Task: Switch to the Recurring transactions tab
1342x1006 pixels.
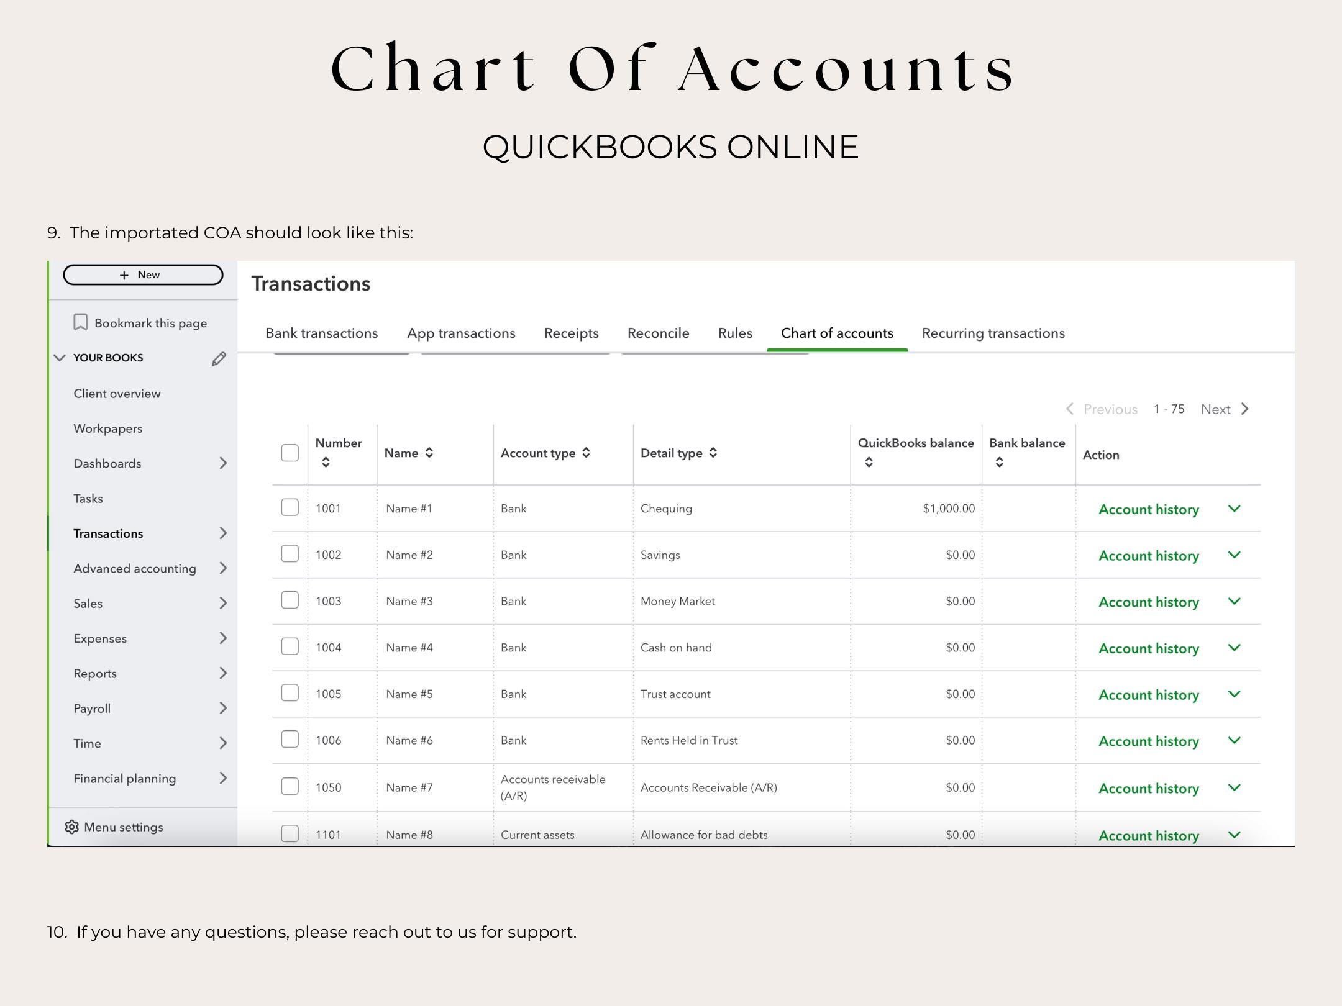Action: pos(993,333)
